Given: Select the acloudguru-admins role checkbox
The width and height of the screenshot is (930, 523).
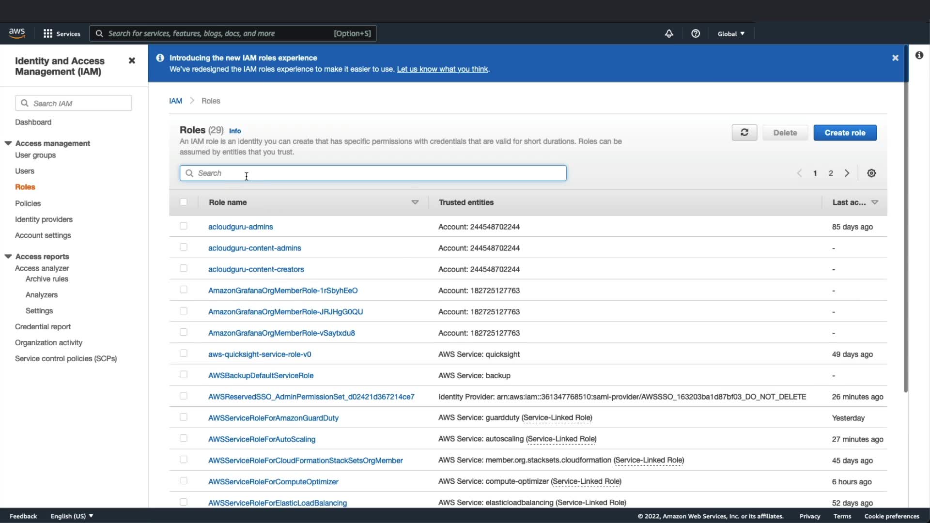Looking at the screenshot, I should [183, 226].
